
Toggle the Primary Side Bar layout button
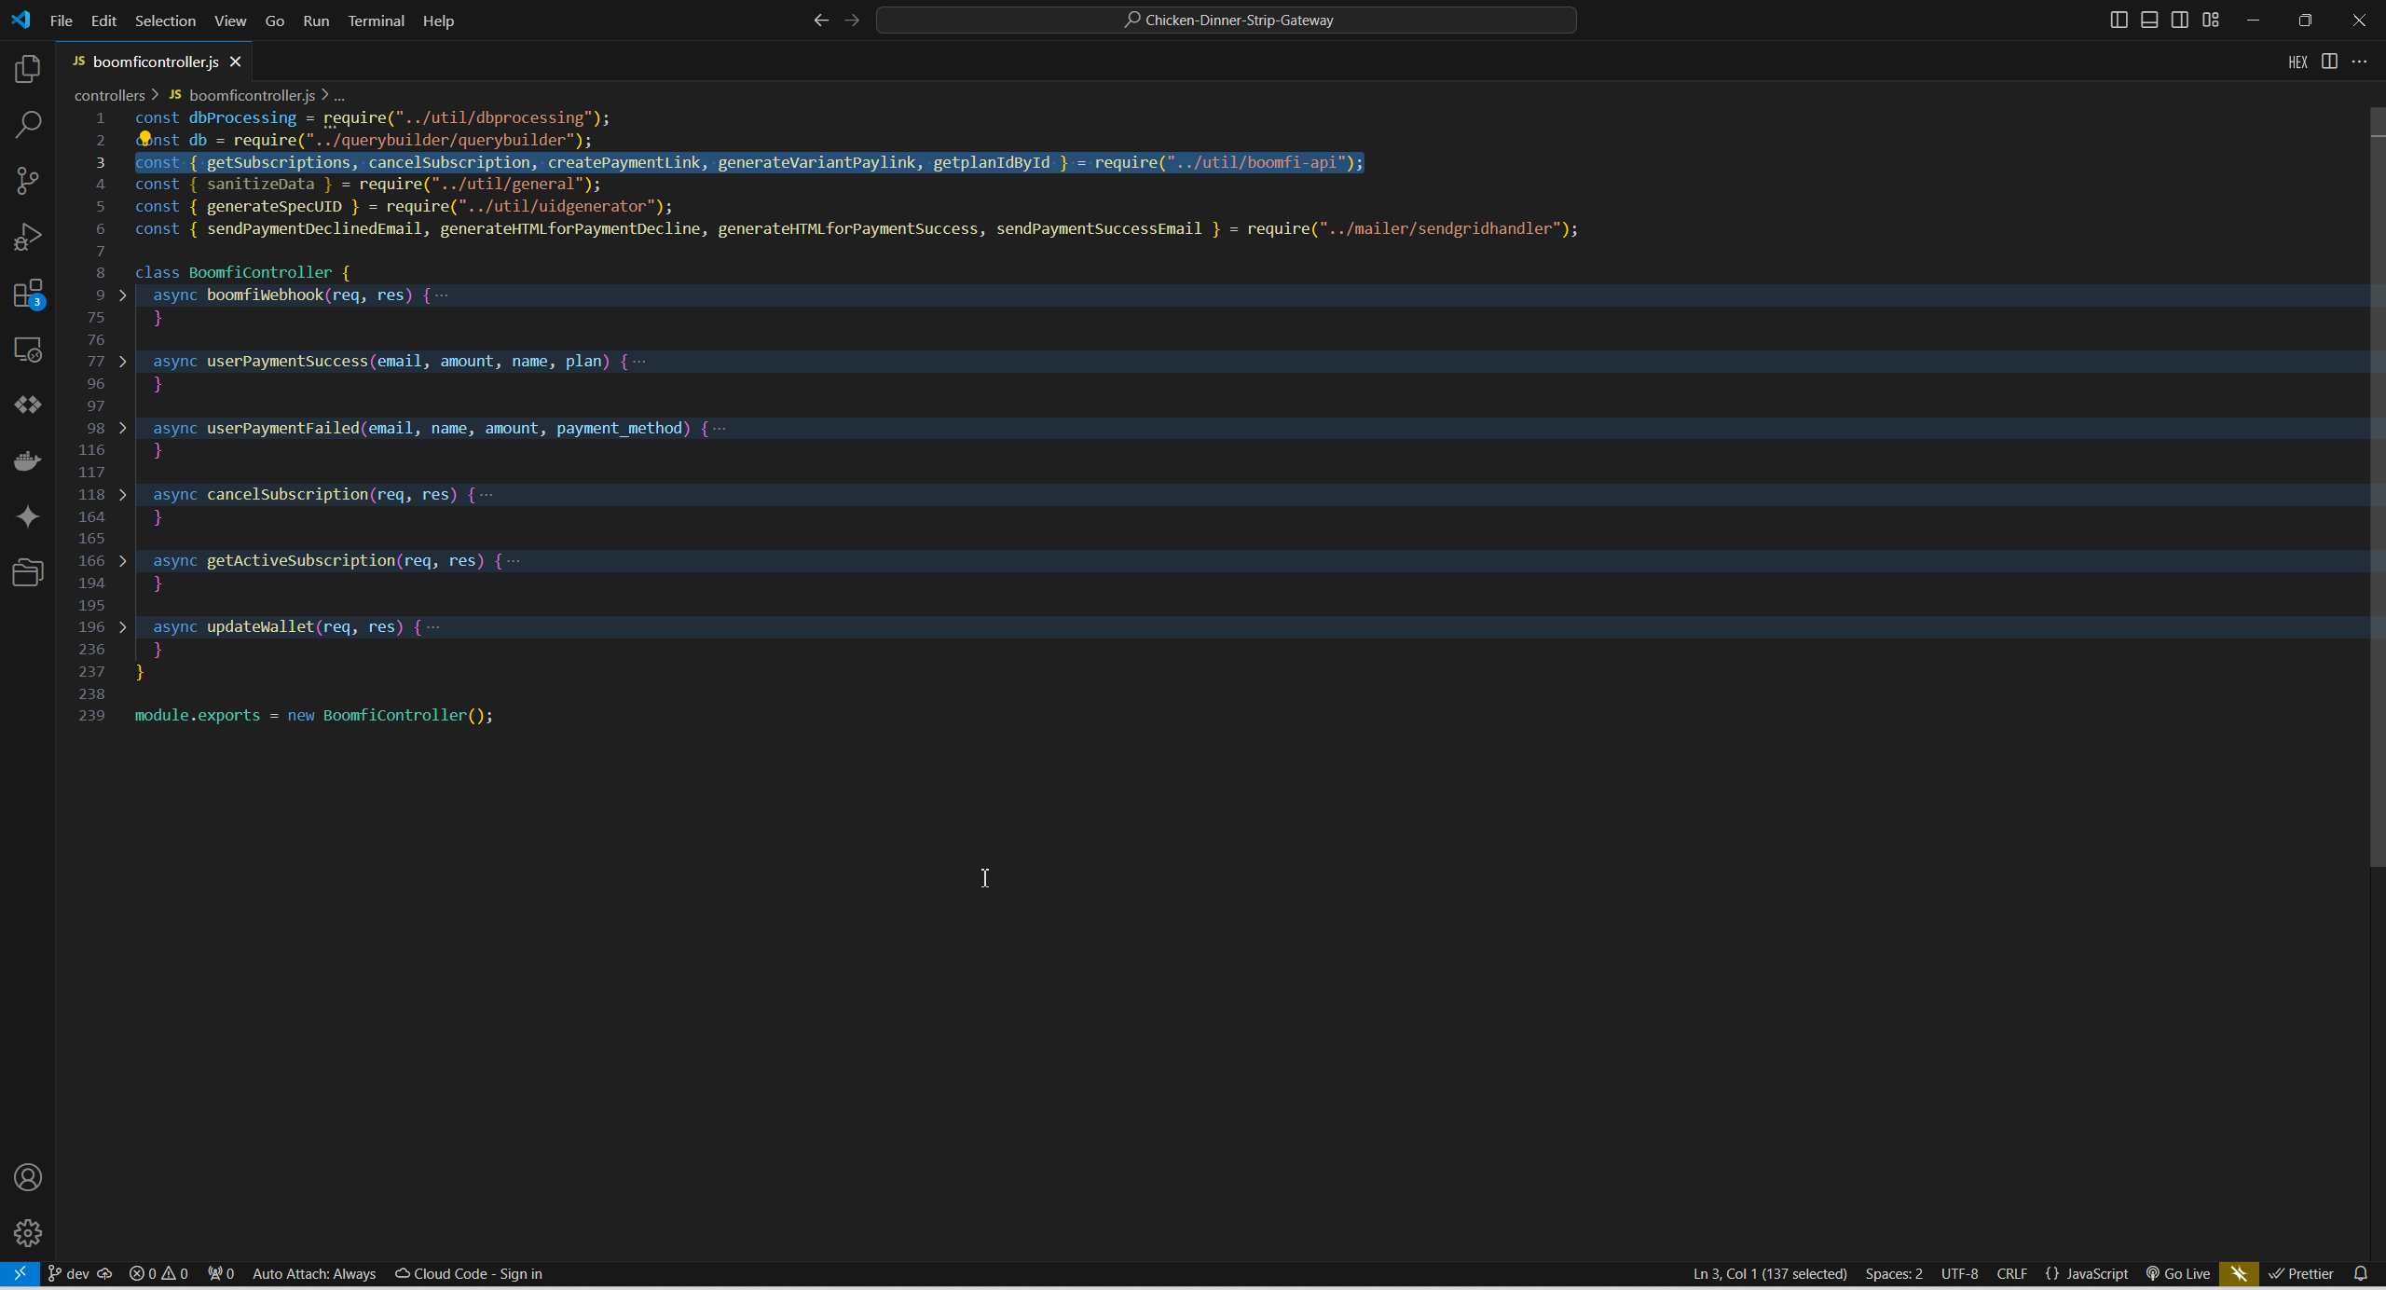2119,20
